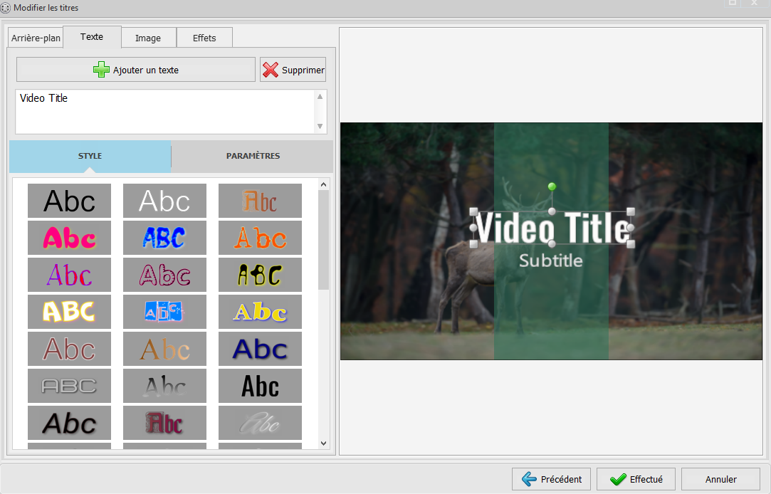Open the Image tab
This screenshot has width=771, height=494.
[148, 38]
